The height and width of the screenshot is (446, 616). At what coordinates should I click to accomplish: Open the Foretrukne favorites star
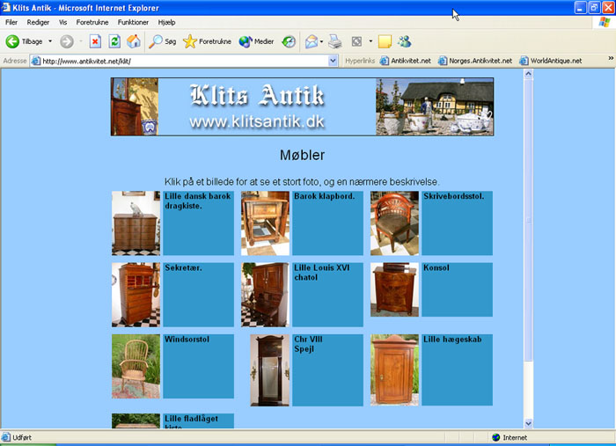208,41
